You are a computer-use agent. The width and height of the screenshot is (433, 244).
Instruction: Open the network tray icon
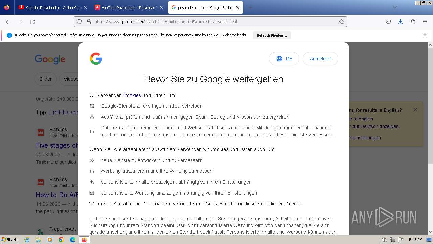(393, 240)
